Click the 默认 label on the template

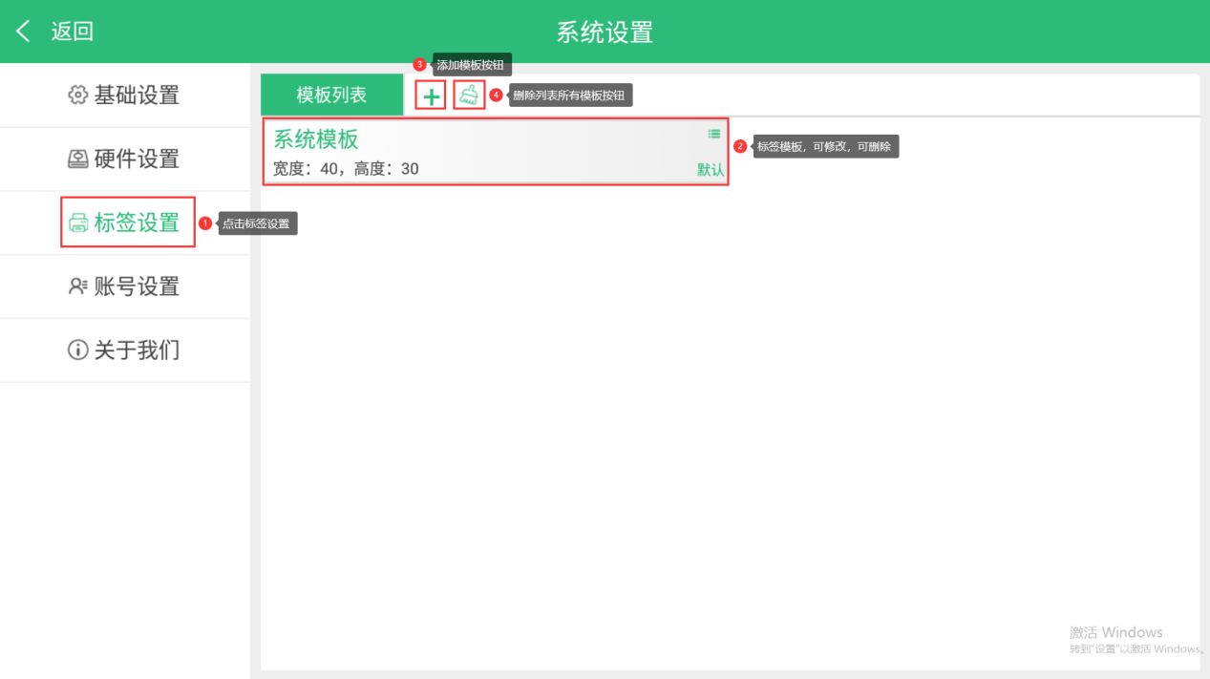(x=710, y=170)
